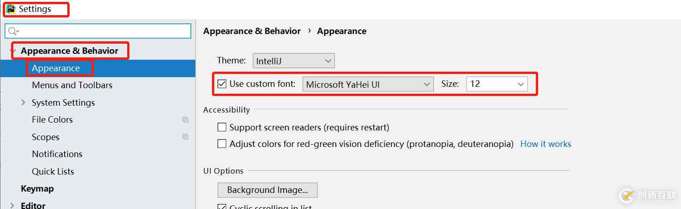Viewport: 681px width, 209px height.
Task: Click the project-level icon beside Scopes
Action: (185, 136)
